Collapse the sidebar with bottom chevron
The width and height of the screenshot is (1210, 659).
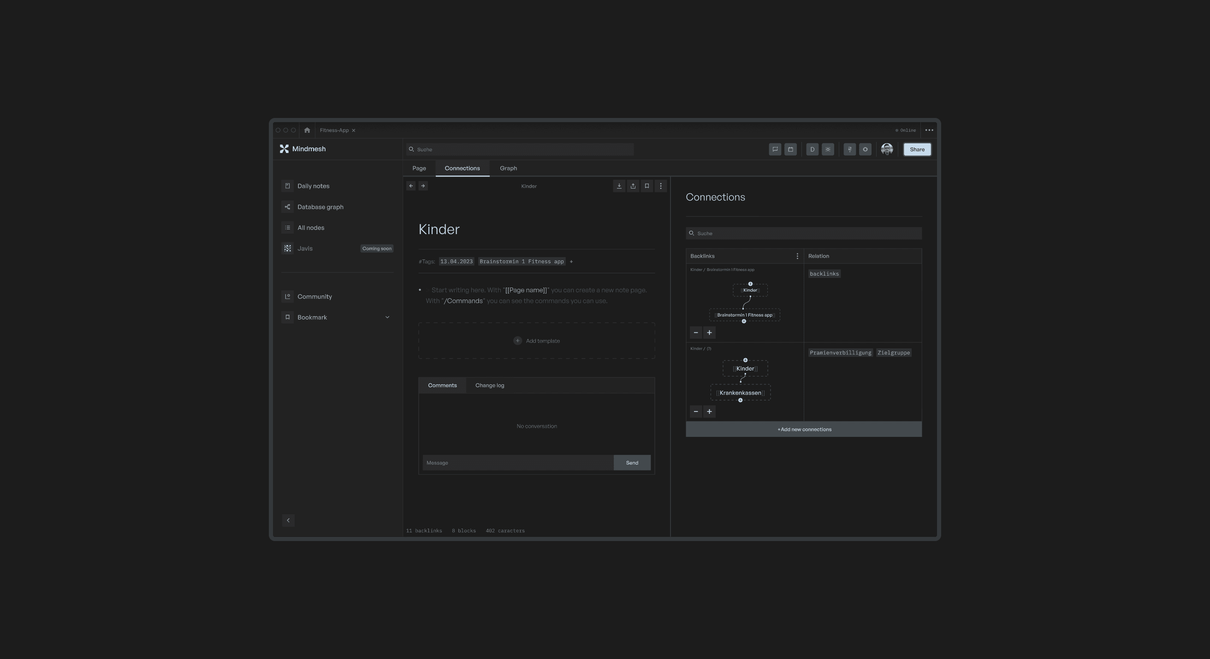(x=288, y=520)
